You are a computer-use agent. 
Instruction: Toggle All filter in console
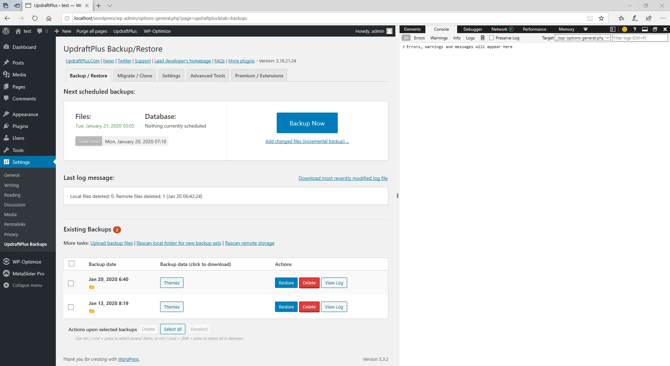point(406,38)
